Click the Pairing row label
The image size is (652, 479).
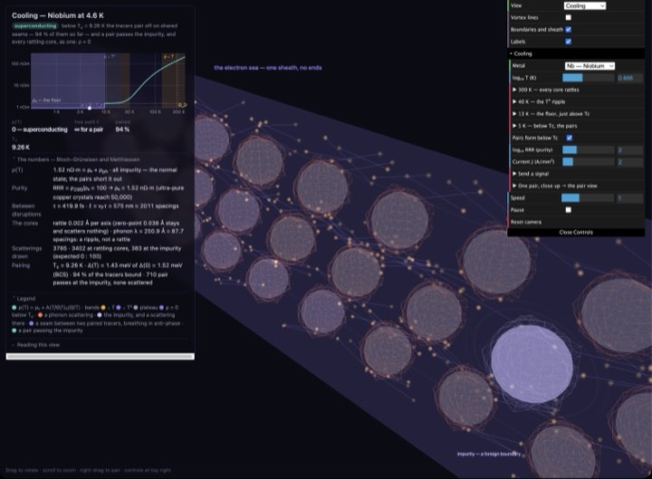tap(21, 265)
